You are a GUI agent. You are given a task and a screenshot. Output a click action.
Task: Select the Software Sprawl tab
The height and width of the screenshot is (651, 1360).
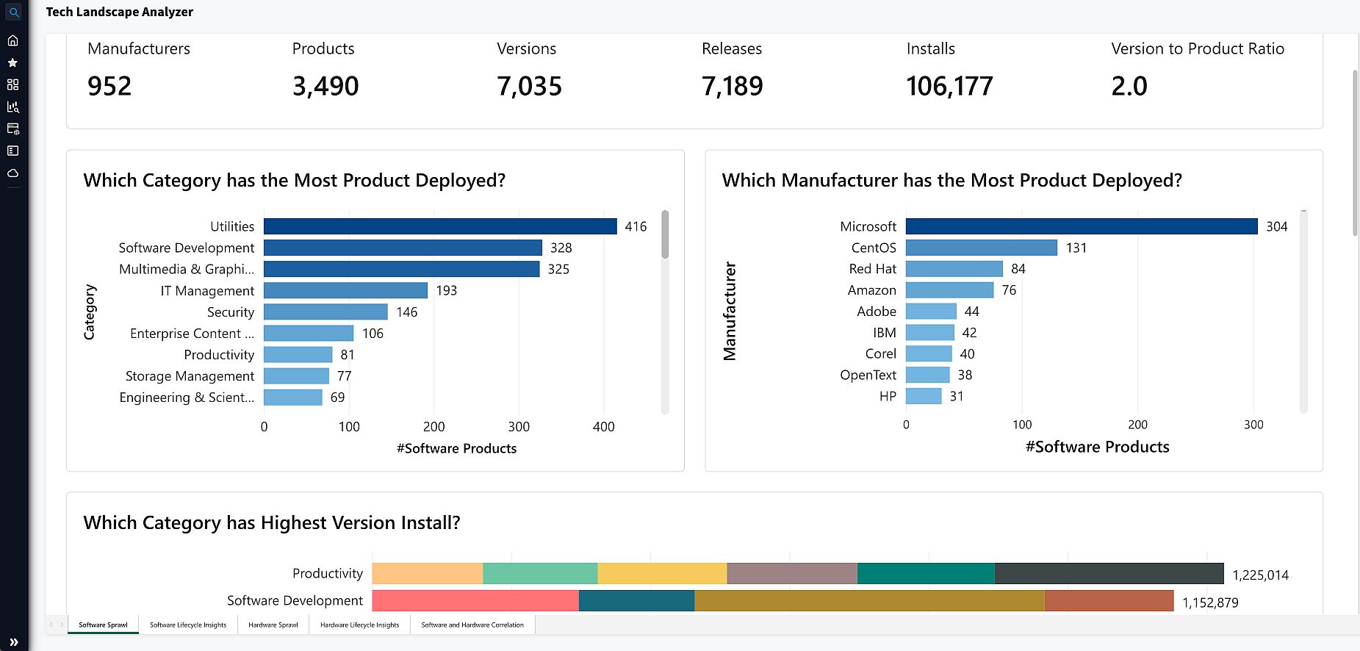point(103,625)
